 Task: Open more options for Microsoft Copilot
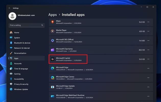coord(148,59)
